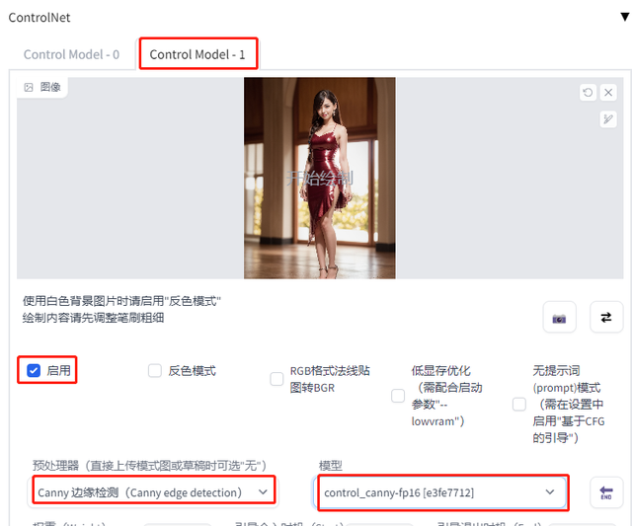632x526 pixels.
Task: Expand the control_canny-fp16 model dropdown
Action: (x=439, y=491)
